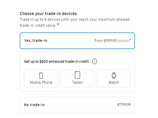Click the tablet device icon
This screenshot has width=158, height=118.
pos(77,75)
